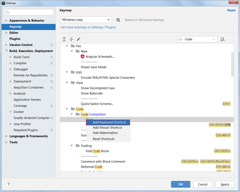
Task: Click the Apply button
Action: click(225, 184)
